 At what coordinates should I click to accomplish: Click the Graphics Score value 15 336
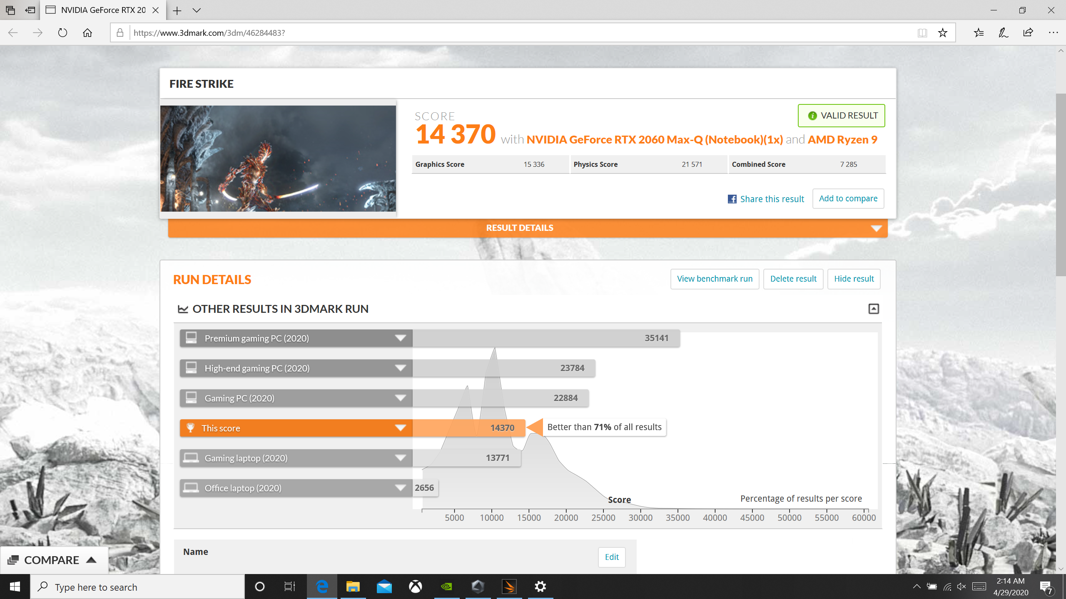(x=534, y=164)
